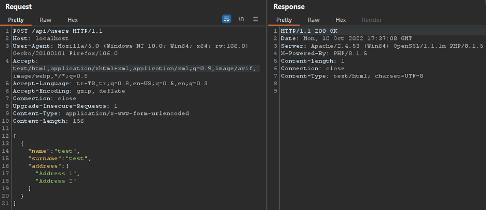Place cursor in the "name":"test" JSON line

point(54,151)
